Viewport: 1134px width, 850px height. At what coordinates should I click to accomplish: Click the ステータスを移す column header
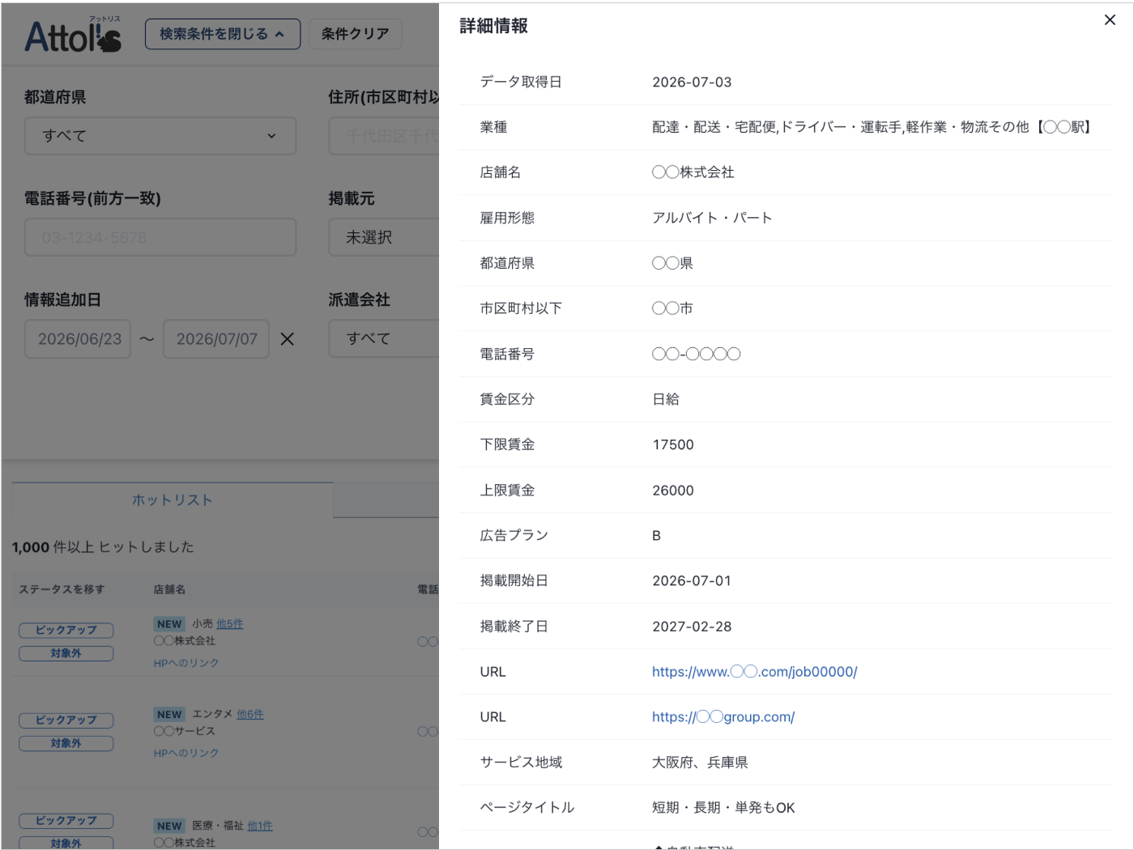(x=62, y=589)
